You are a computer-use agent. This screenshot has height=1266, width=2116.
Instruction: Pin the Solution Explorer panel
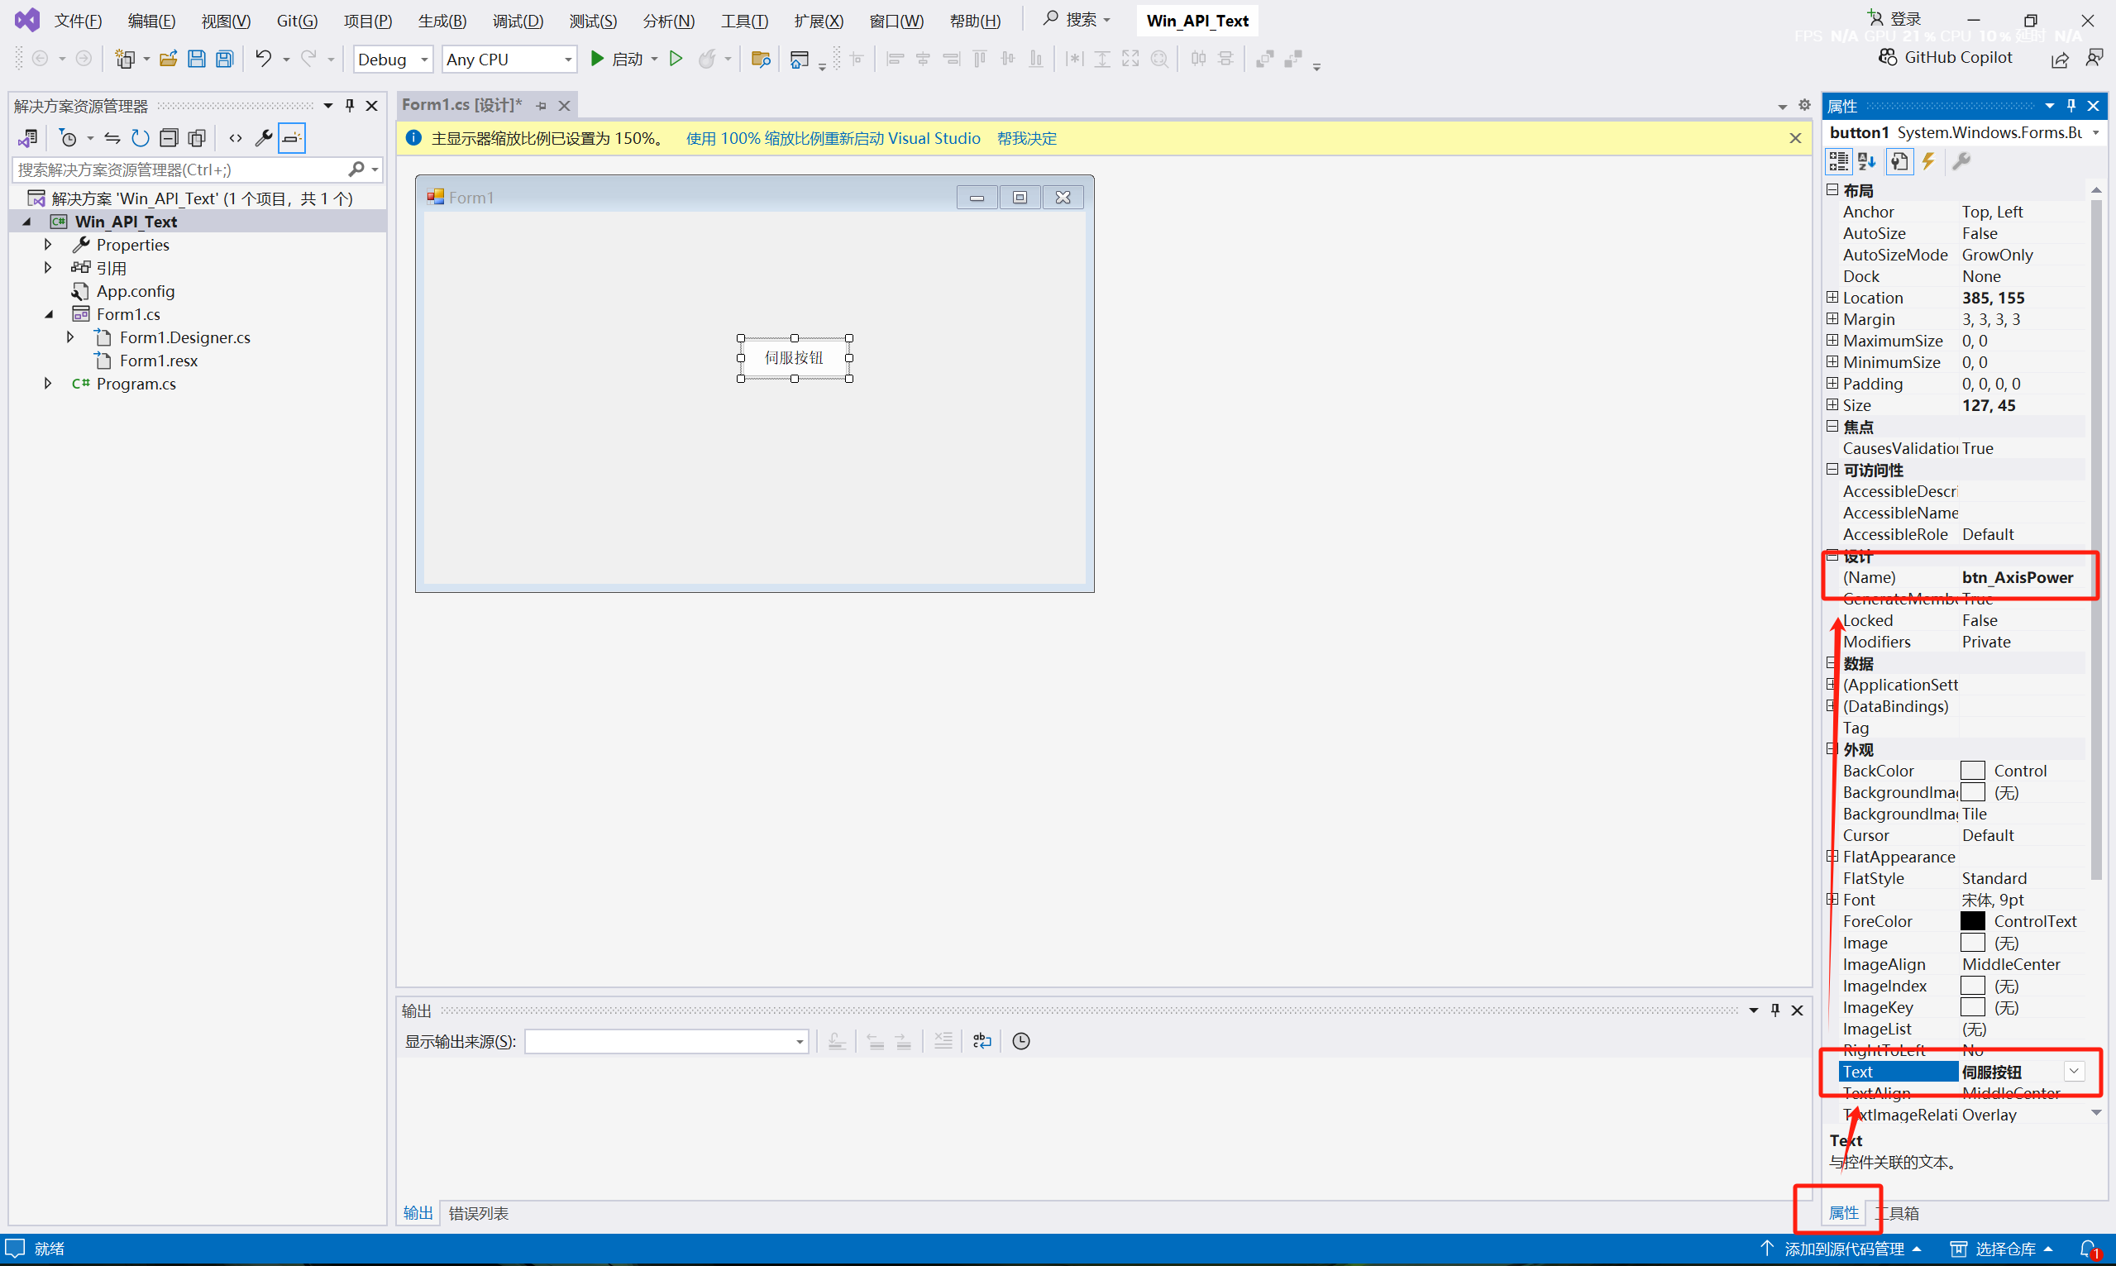click(350, 106)
